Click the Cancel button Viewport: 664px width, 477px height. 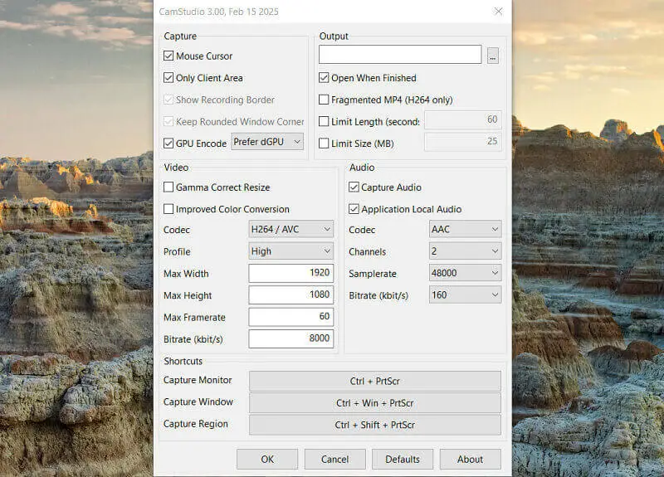tap(335, 460)
